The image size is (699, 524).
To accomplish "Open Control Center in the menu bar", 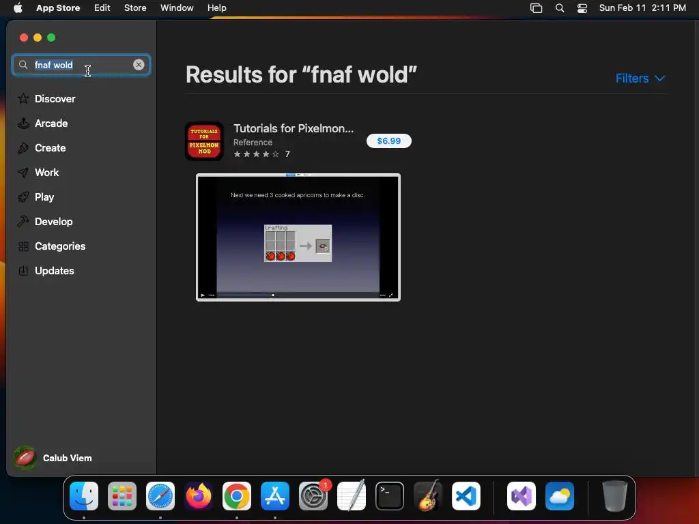I will click(x=582, y=8).
